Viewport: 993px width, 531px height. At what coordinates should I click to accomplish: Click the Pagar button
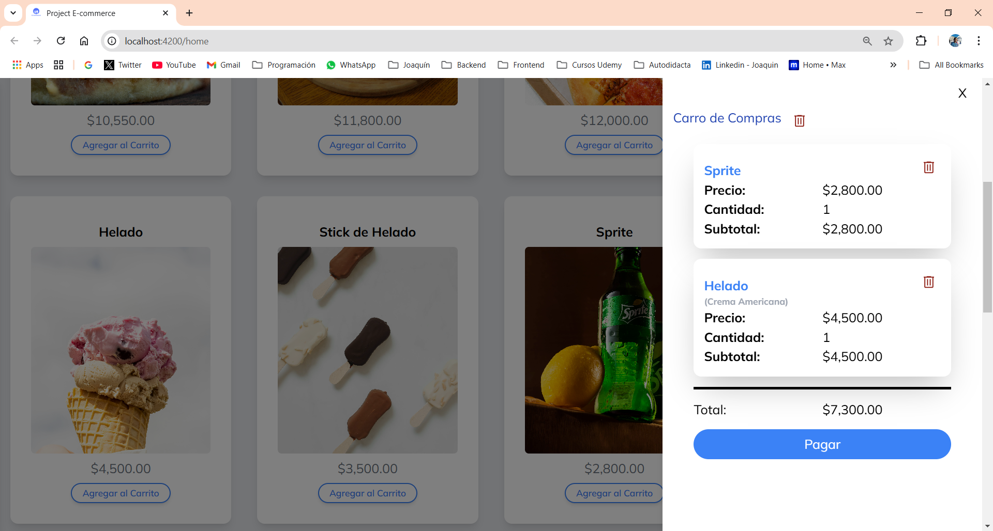coord(822,444)
